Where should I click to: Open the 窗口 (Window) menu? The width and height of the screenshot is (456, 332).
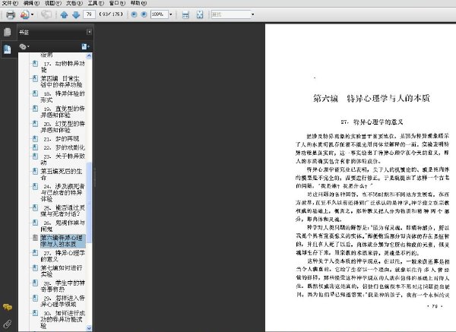[117, 3]
